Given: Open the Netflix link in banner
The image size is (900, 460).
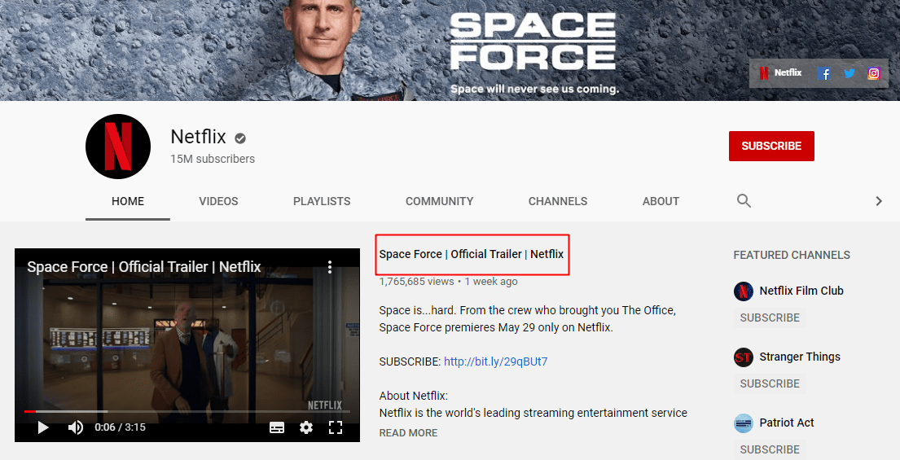Looking at the screenshot, I should [780, 72].
